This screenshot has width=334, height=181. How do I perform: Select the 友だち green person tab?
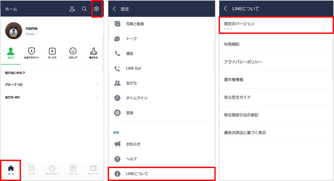[11, 53]
